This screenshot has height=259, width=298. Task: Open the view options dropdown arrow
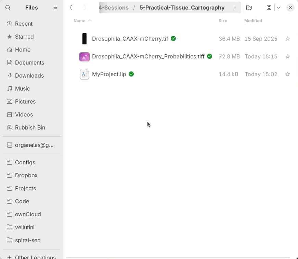click(x=278, y=8)
